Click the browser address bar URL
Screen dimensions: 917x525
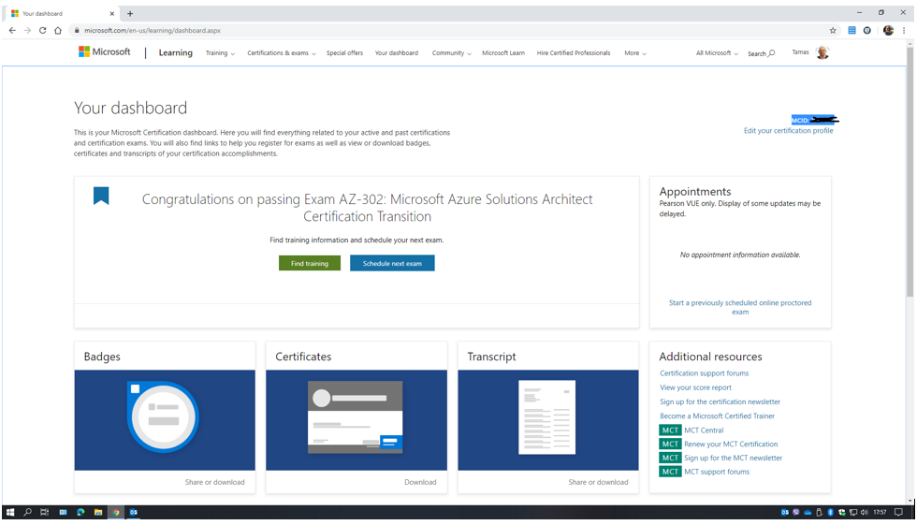[x=153, y=30]
